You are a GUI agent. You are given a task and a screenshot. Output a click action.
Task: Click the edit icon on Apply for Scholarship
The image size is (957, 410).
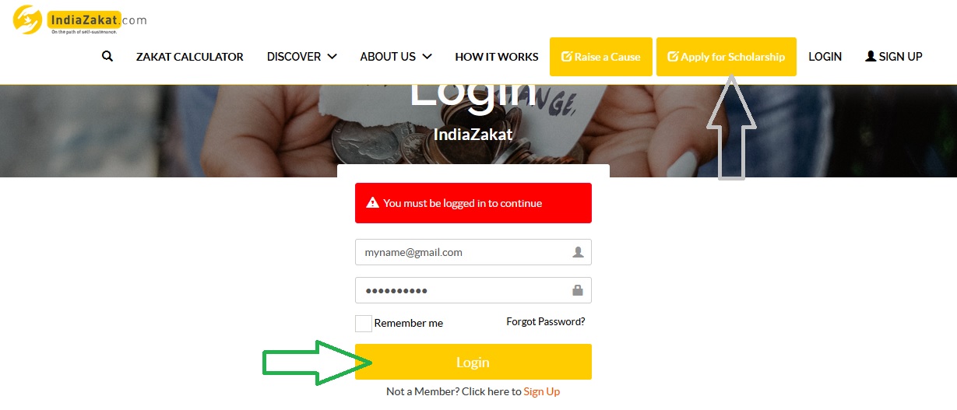[x=674, y=57]
